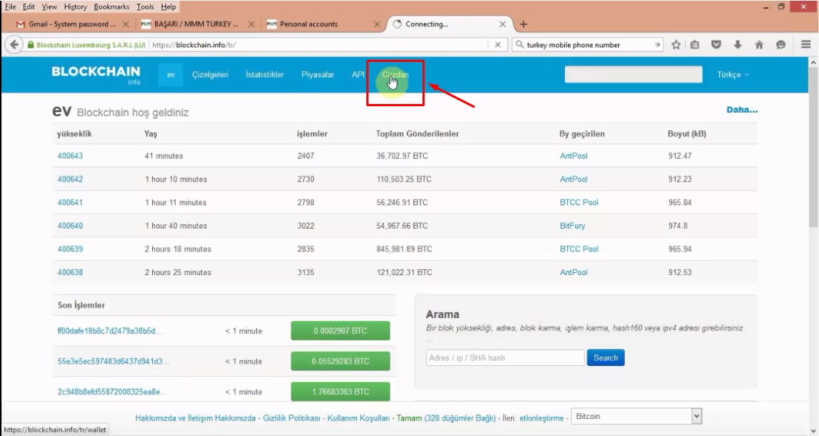Focus the browser URL address bar
Image resolution: width=819 pixels, height=436 pixels.
(x=318, y=45)
